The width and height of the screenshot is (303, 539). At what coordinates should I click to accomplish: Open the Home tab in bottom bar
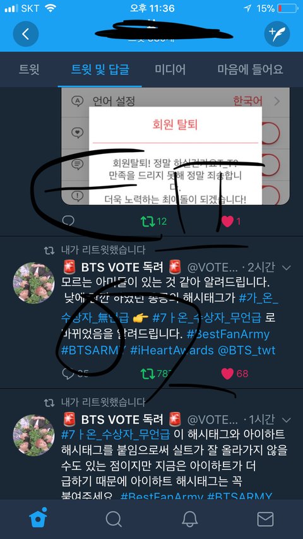coord(38,518)
